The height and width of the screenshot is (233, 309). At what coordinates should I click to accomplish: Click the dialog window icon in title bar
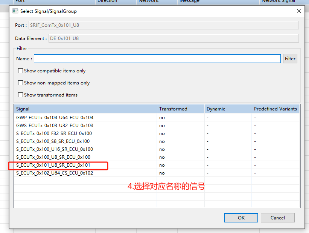point(15,11)
